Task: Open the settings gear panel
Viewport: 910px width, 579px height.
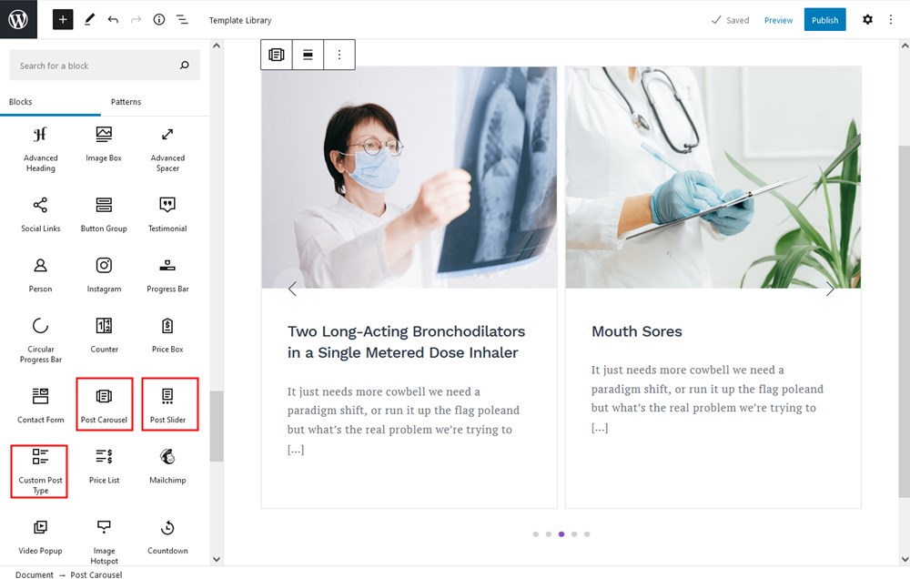Action: [x=867, y=20]
